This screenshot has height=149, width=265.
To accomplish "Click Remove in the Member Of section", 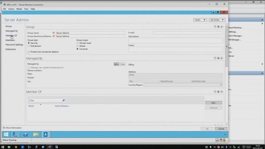I will [214, 108].
